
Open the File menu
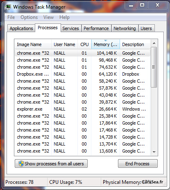pos(11,17)
